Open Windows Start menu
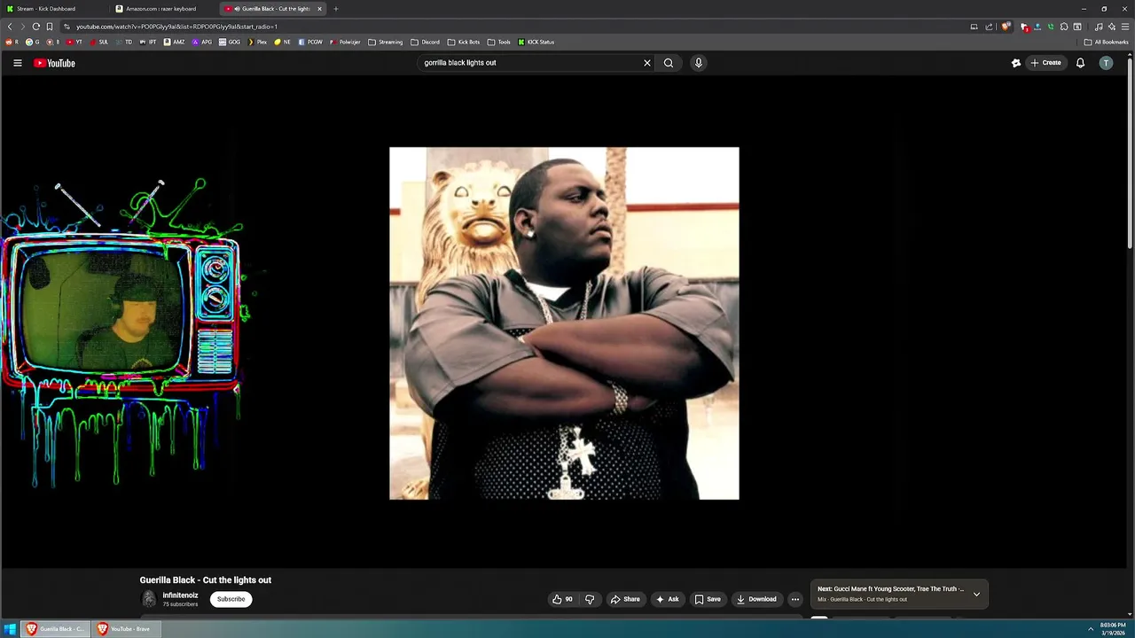The image size is (1135, 638). pos(10,629)
